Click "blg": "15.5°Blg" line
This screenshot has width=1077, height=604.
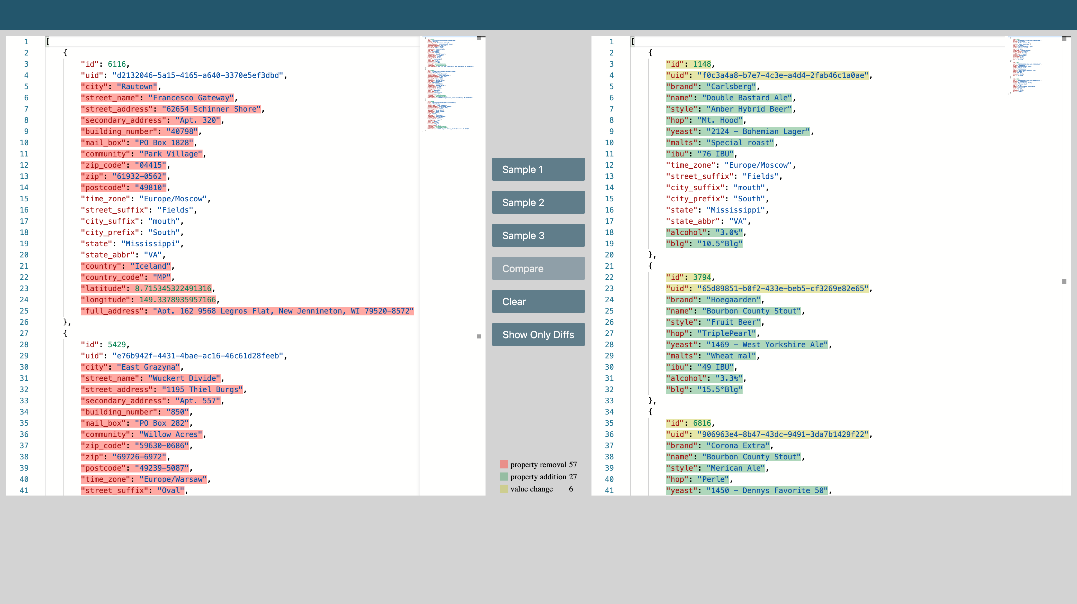point(705,390)
